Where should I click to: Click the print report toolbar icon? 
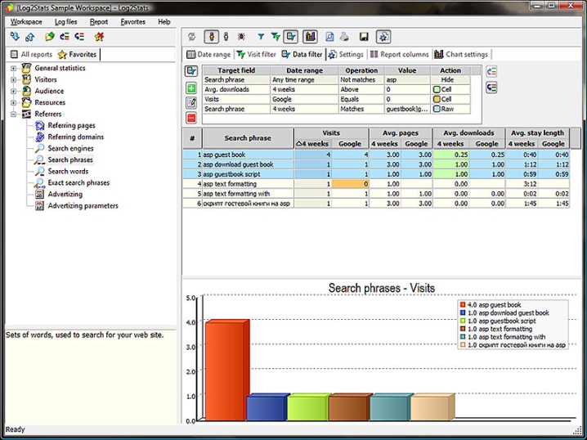coord(344,37)
